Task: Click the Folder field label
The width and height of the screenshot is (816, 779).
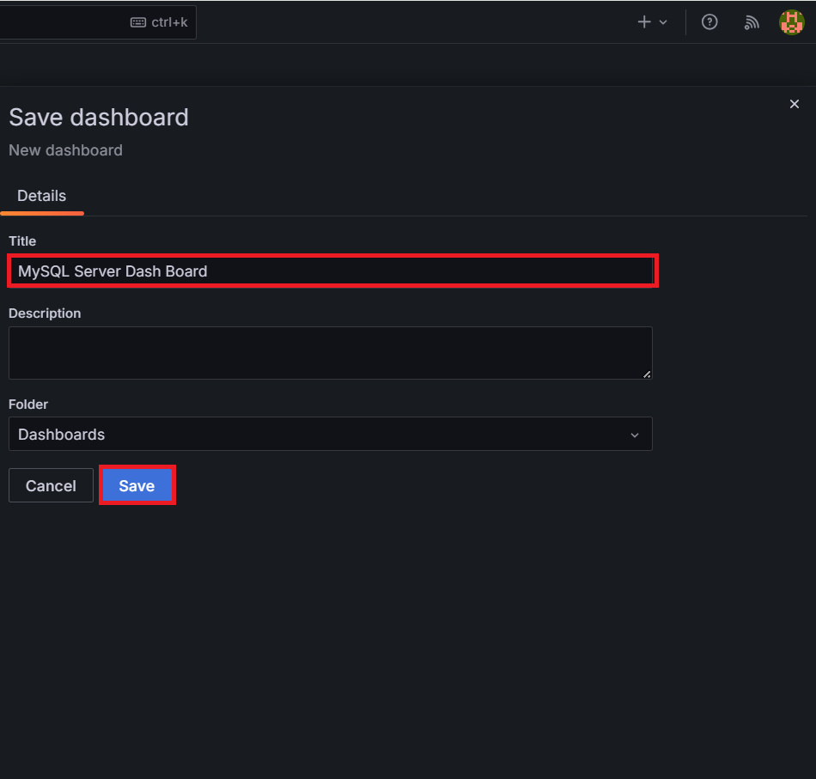Action: coord(28,405)
